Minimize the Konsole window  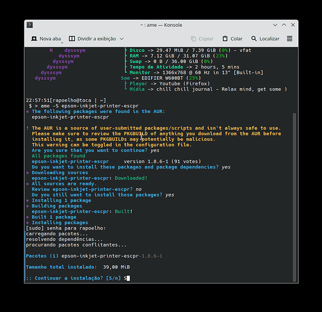tap(275, 25)
